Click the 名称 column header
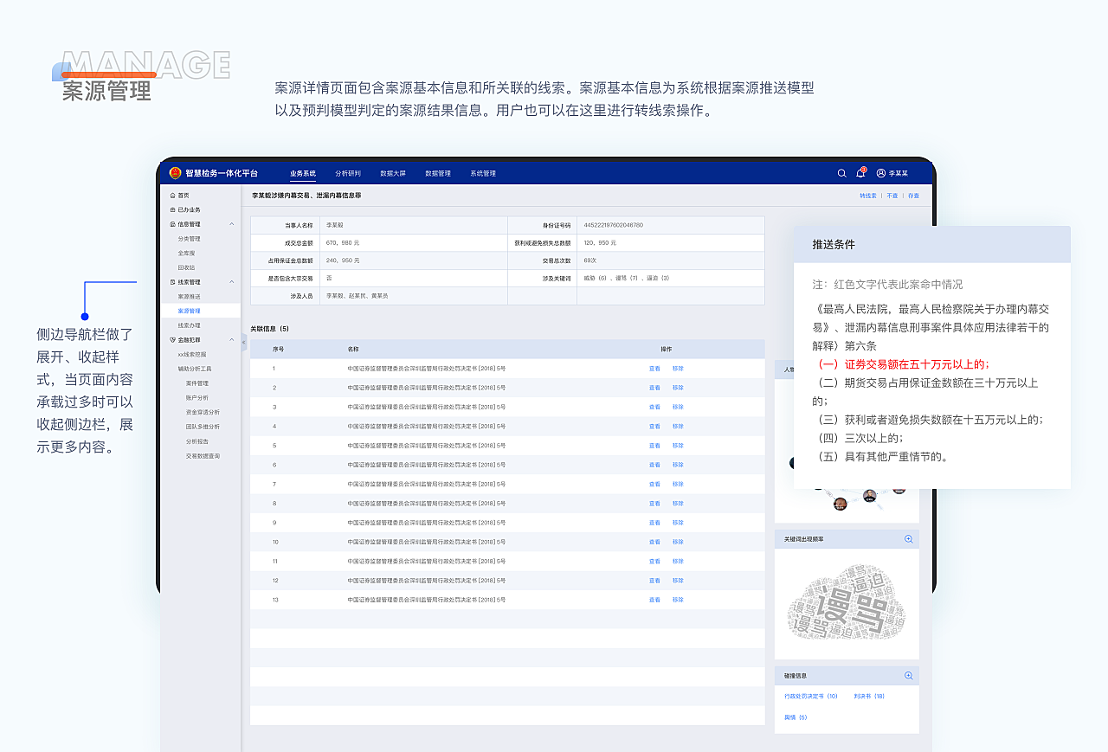Screen dimensions: 1108x752 (x=353, y=349)
